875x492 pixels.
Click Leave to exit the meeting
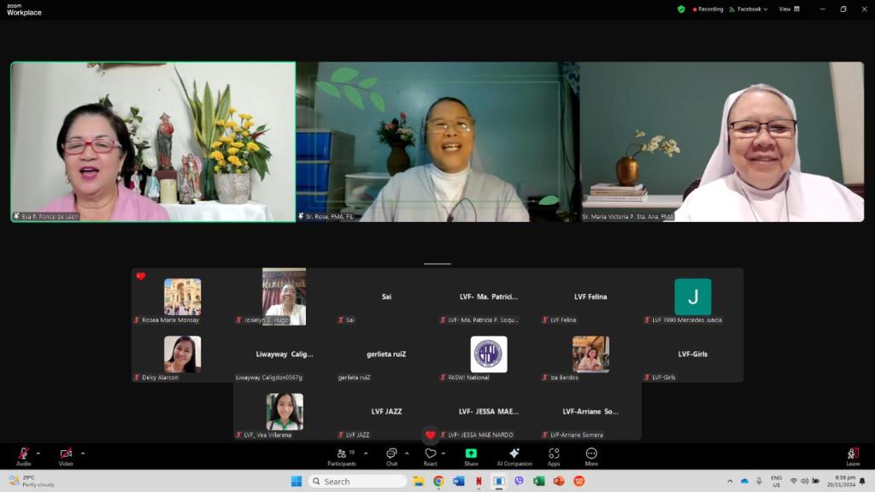point(852,455)
